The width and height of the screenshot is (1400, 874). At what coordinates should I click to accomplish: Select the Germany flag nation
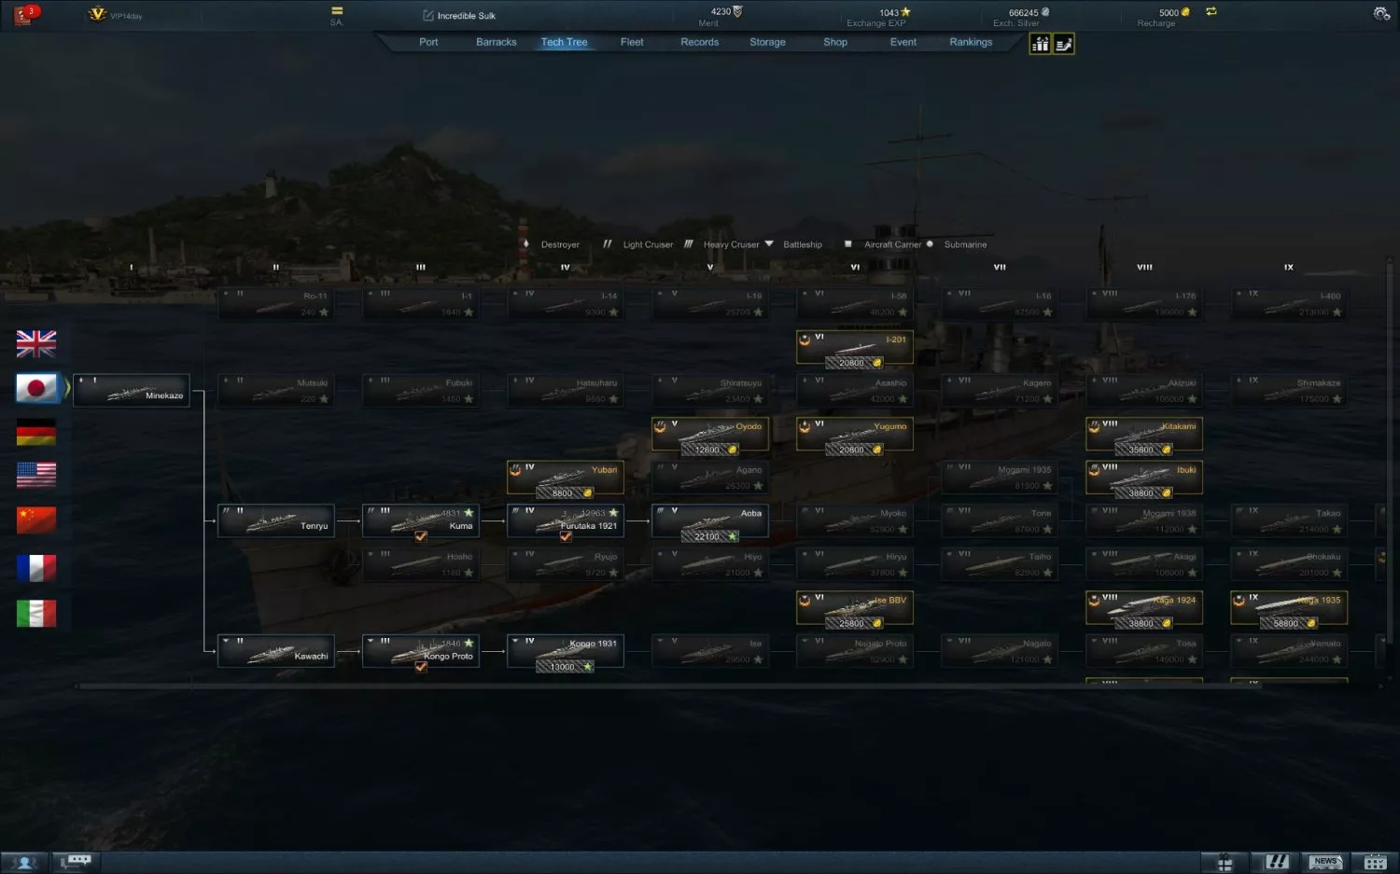[x=36, y=433]
